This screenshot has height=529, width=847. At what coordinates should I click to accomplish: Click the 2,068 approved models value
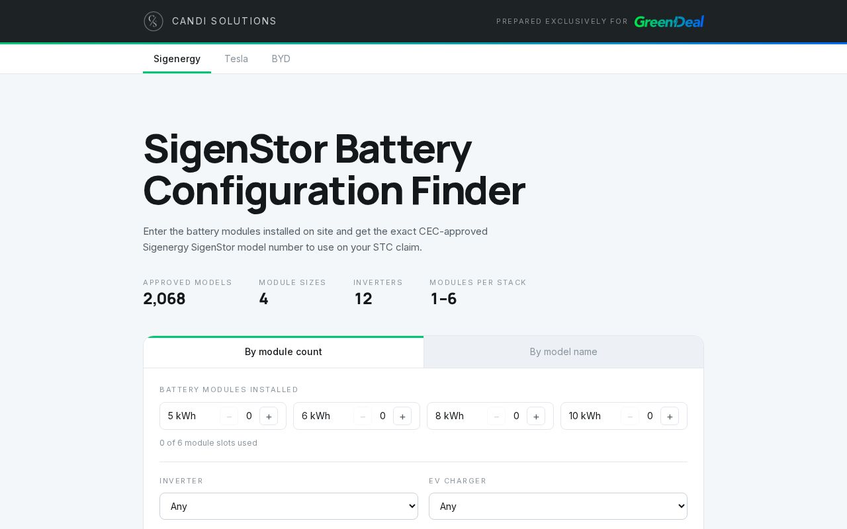[164, 299]
